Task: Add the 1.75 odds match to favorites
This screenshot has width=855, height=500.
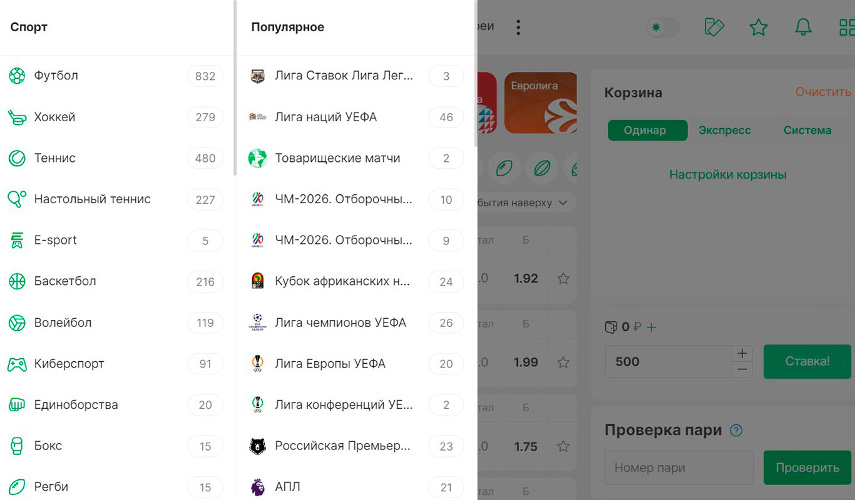Action: coord(562,446)
